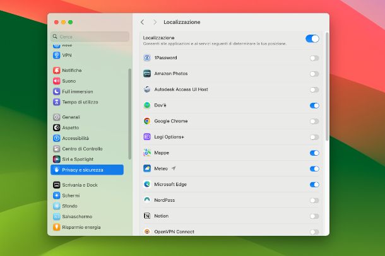The width and height of the screenshot is (385, 256).
Task: Open the Notifiche settings label
Action: (x=72, y=71)
